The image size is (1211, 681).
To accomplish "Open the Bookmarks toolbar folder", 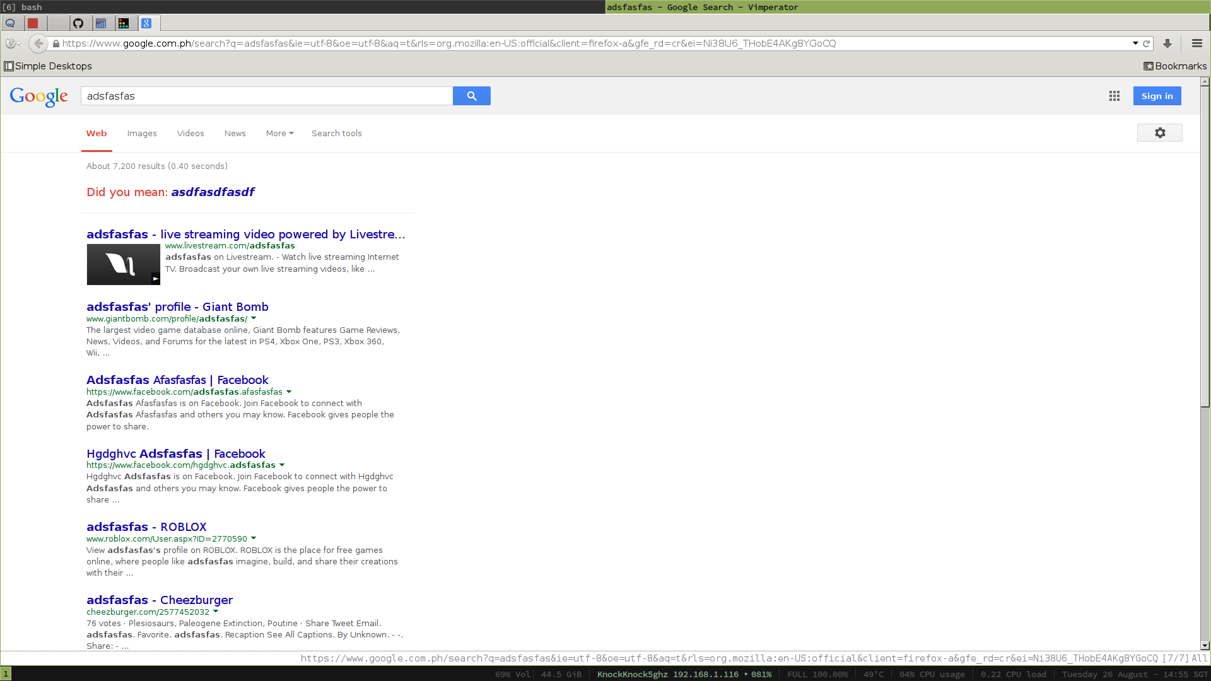I will [x=1175, y=66].
